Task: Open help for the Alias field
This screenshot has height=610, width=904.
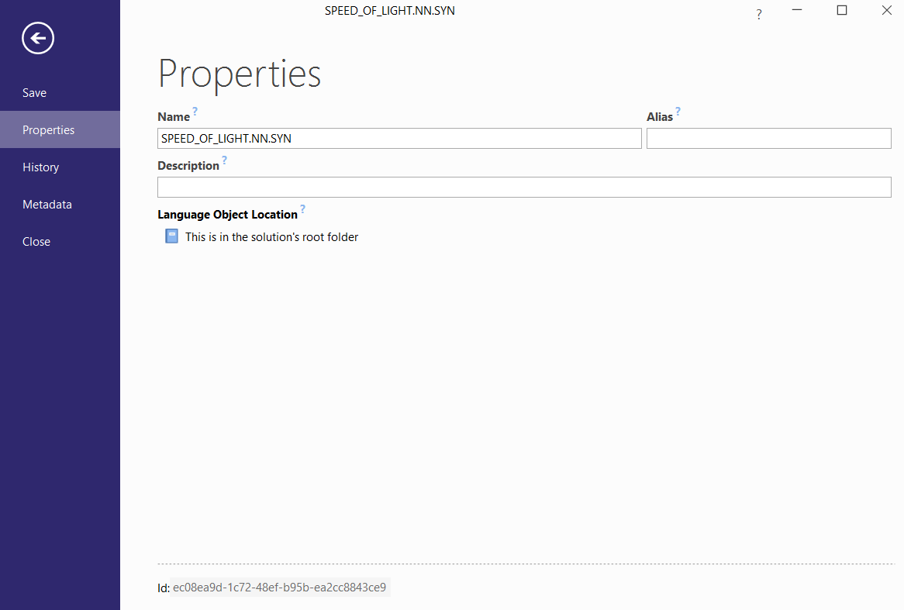Action: pos(678,110)
